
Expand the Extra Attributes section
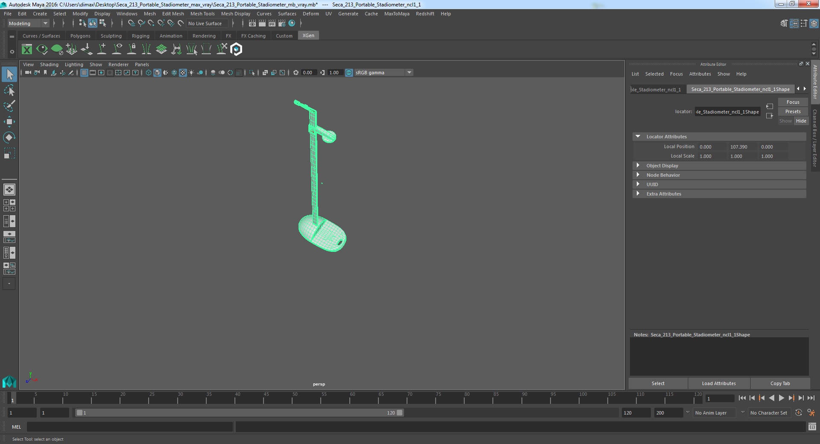coord(638,194)
